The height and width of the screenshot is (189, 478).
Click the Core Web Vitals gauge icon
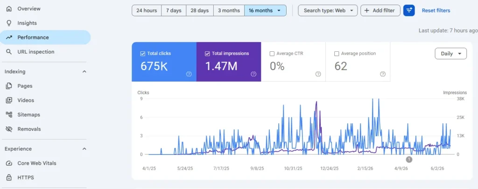pyautogui.click(x=9, y=163)
